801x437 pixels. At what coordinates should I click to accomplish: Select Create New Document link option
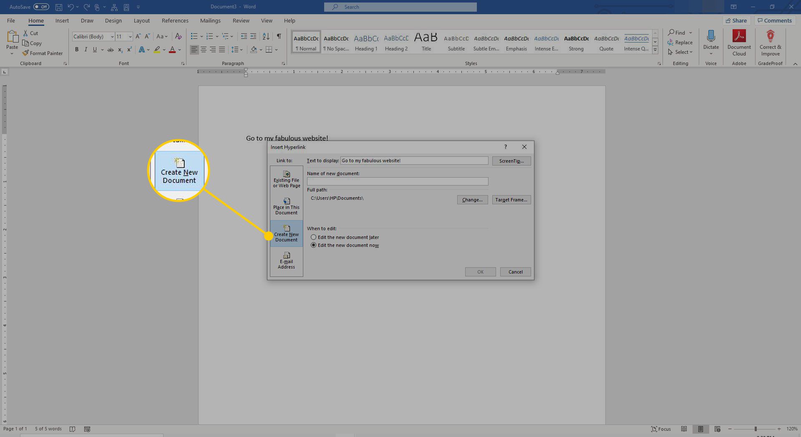pos(287,234)
